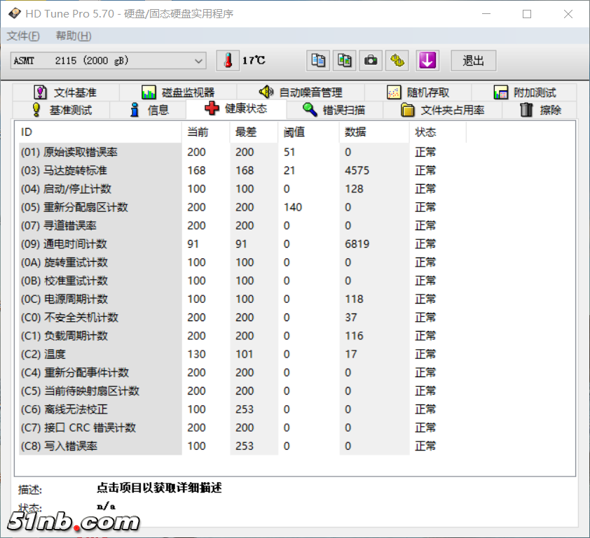
Task: Click the camera capture icon
Action: [x=371, y=60]
